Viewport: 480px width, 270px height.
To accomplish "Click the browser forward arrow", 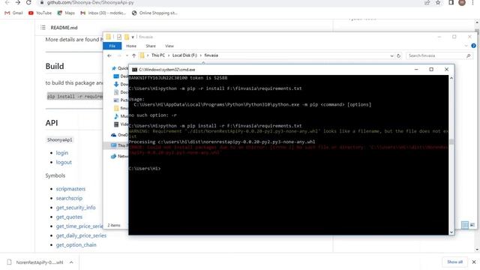I will 18,2.
